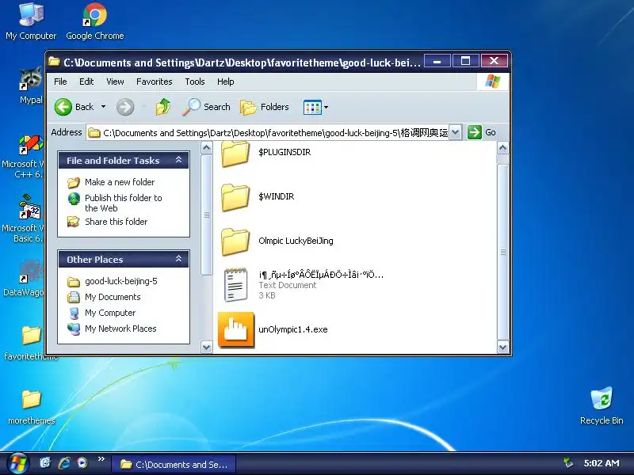Click the Olmpic LuckyBeiJing folder name

pos(296,241)
